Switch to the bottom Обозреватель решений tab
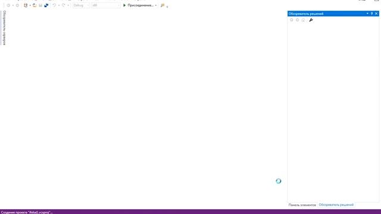 click(x=336, y=205)
